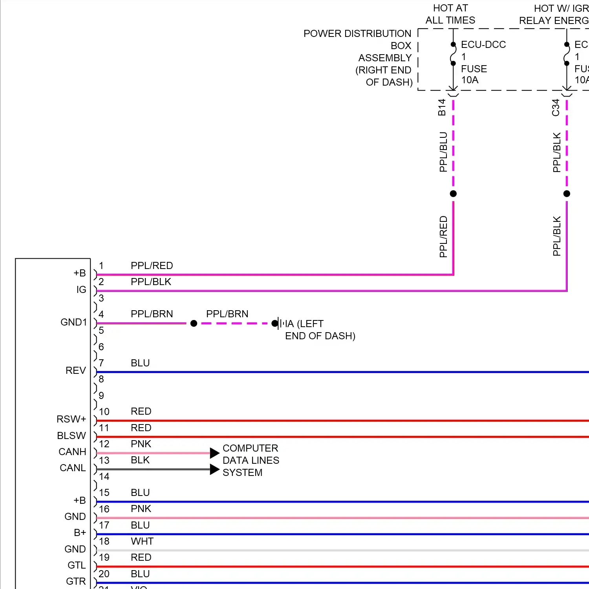
Task: Click the "PPL/BLK" label at pin 2
Action: coord(151,282)
